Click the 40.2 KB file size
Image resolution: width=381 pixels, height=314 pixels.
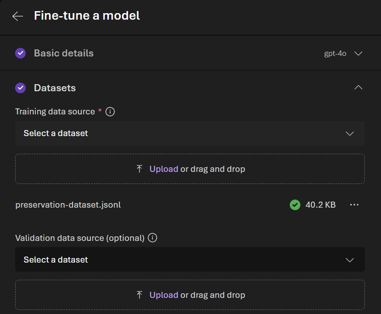tap(321, 205)
